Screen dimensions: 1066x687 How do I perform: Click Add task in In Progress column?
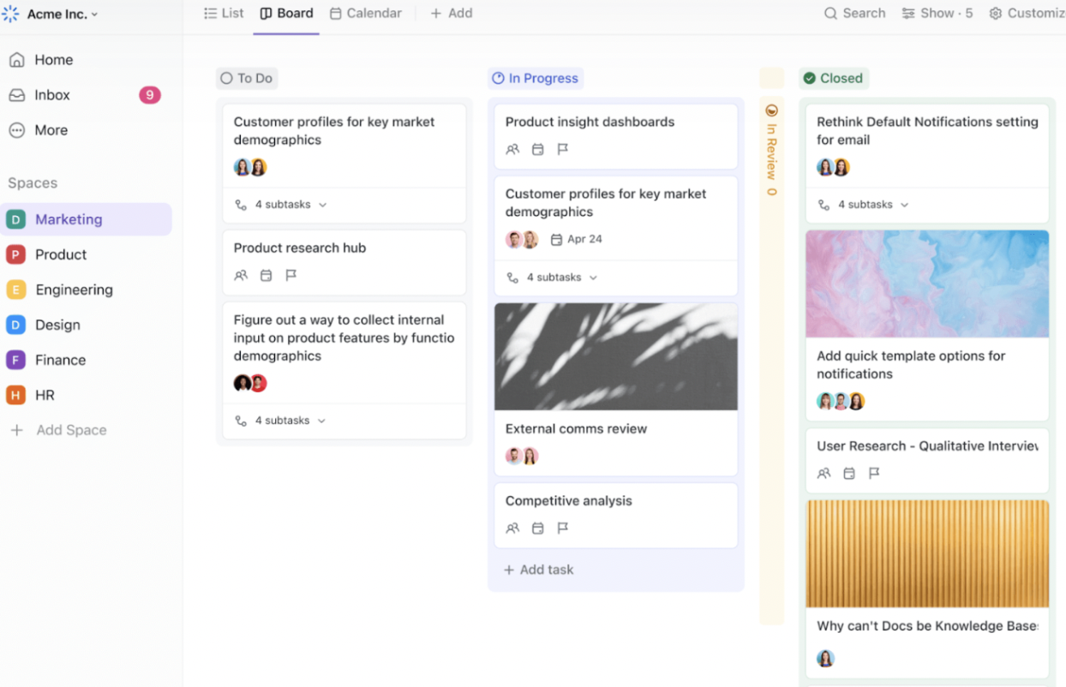538,570
